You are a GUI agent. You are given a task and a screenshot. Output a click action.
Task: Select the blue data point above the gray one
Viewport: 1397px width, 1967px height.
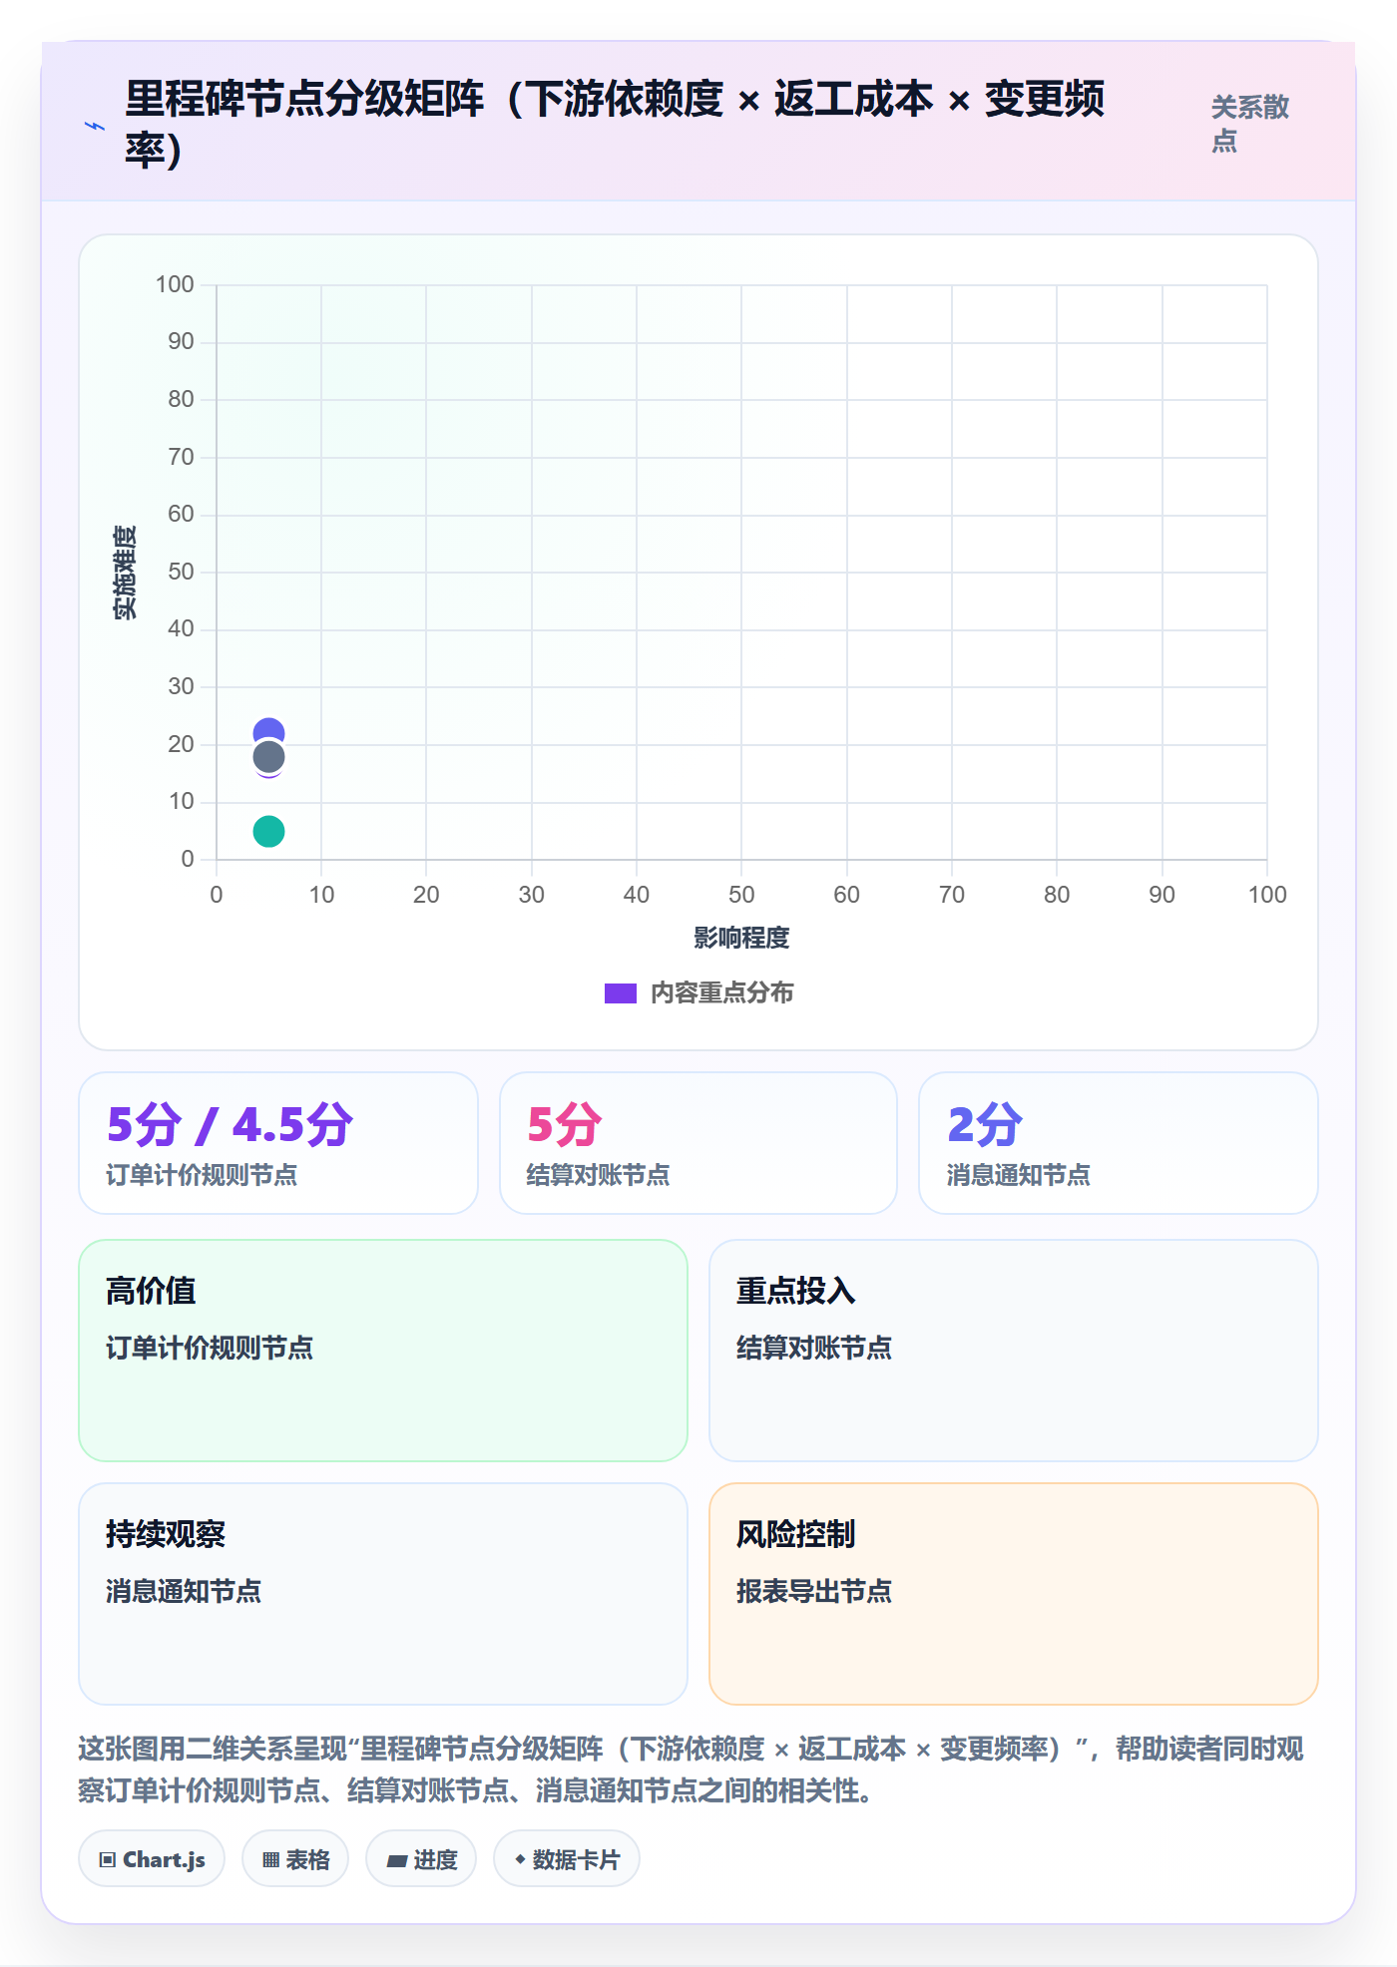[268, 731]
